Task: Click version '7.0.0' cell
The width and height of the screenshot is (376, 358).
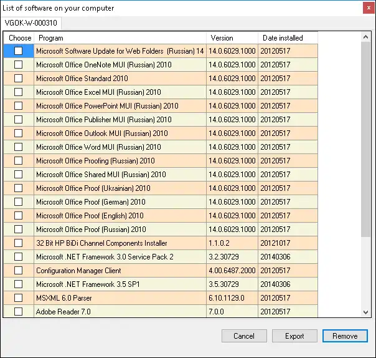Action: tap(232, 312)
